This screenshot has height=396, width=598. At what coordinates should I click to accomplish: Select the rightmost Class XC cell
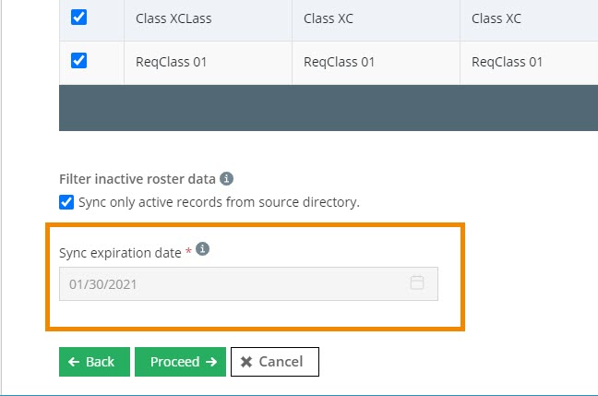point(496,18)
